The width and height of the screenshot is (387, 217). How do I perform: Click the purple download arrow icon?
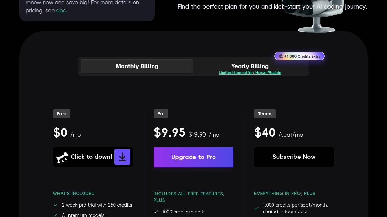coord(122,157)
